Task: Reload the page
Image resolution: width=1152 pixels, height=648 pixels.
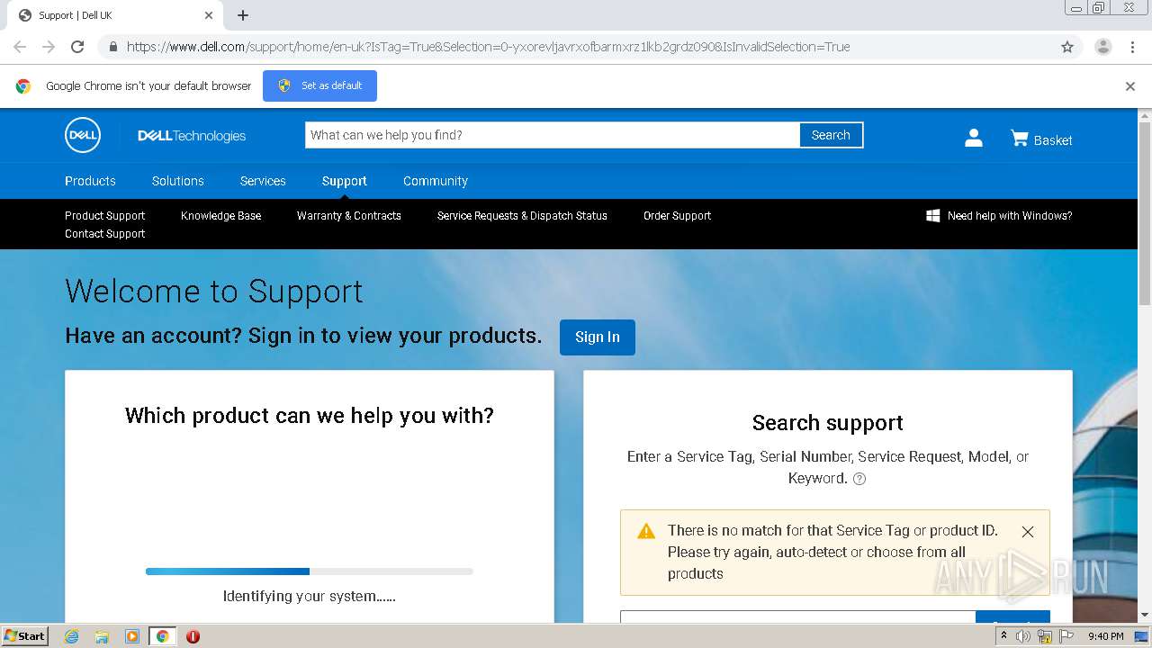Action: point(77,47)
